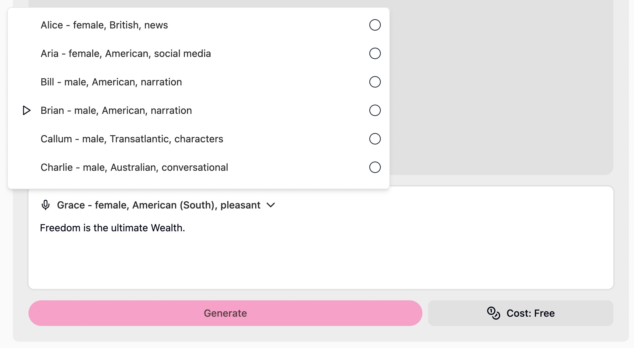The height and width of the screenshot is (348, 634).
Task: Enable Charlie's radio button
Action: 375,167
